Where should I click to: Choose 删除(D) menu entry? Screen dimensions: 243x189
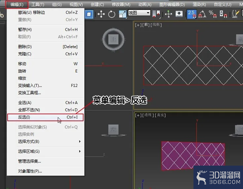tap(46, 47)
